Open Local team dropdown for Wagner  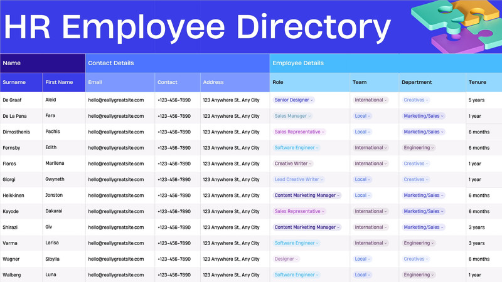point(362,259)
